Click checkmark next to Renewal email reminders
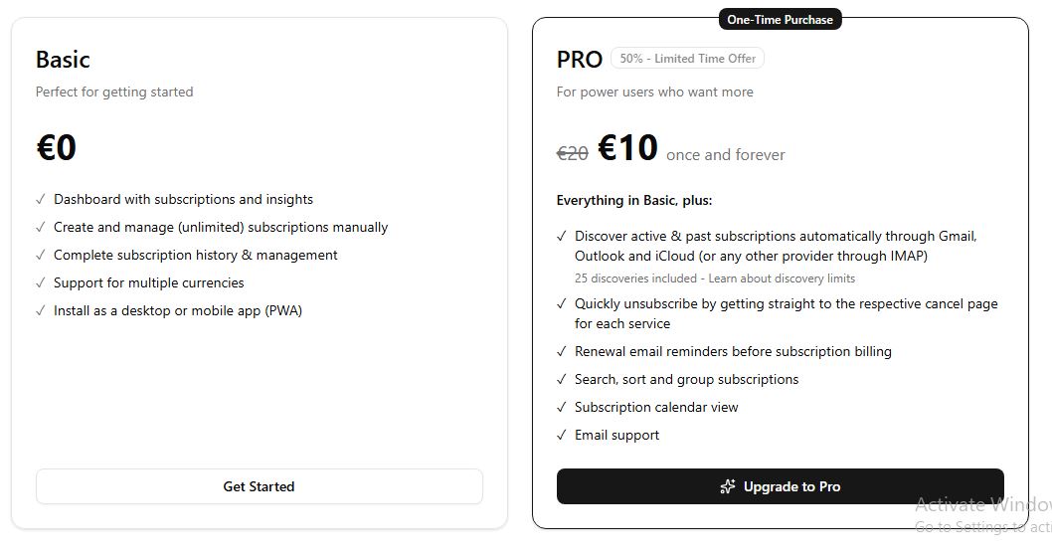 click(562, 352)
